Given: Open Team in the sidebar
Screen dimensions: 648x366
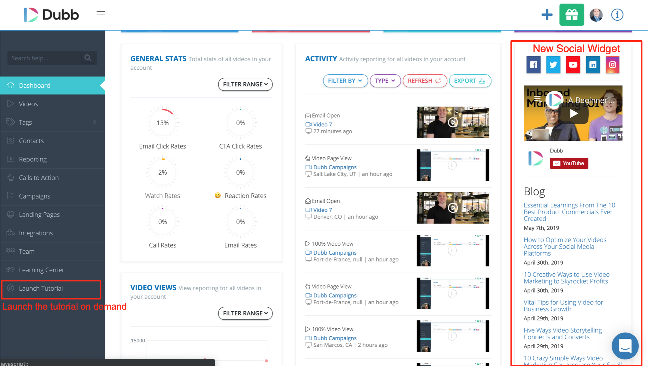Looking at the screenshot, I should [53, 251].
